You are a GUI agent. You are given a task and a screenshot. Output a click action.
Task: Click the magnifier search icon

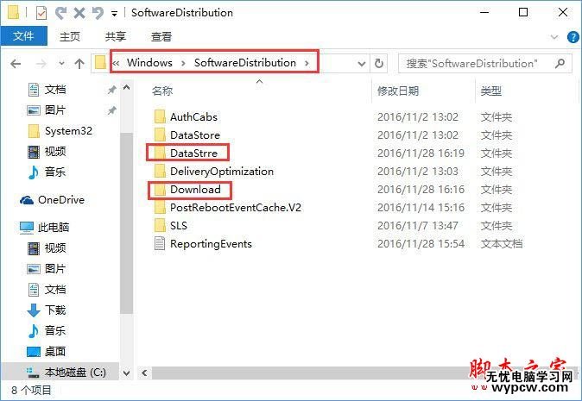tap(560, 63)
